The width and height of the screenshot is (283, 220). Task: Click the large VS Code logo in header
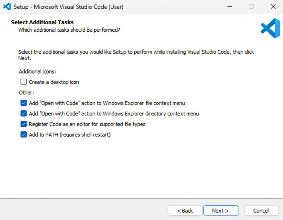click(270, 28)
